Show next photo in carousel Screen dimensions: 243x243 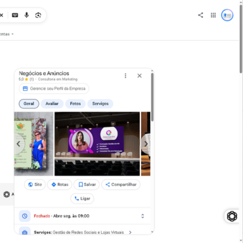click(x=146, y=144)
